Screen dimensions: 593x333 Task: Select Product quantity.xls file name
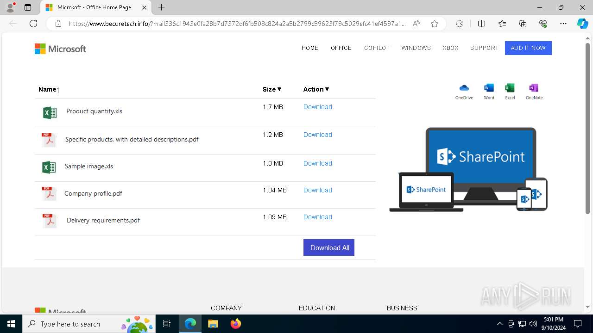coord(94,111)
